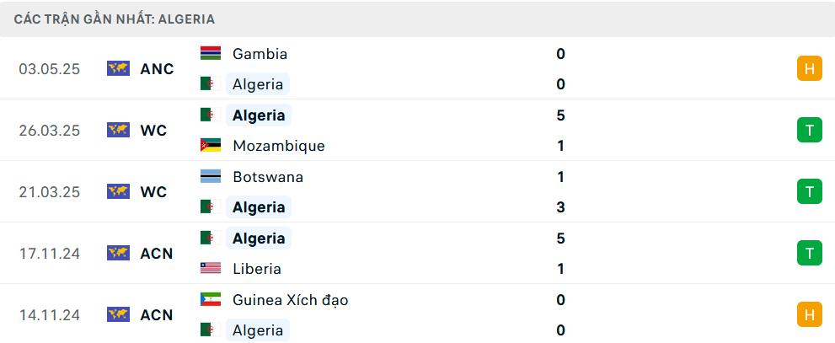Click the ACN label for 17.11.24 match
This screenshot has width=835, height=343.
[x=157, y=254]
